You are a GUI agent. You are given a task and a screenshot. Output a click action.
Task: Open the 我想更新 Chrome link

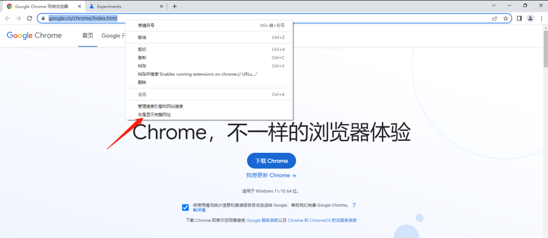click(271, 175)
